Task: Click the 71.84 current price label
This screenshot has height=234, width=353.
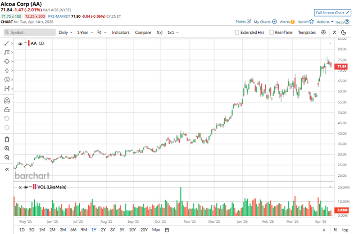Action: tap(342, 66)
